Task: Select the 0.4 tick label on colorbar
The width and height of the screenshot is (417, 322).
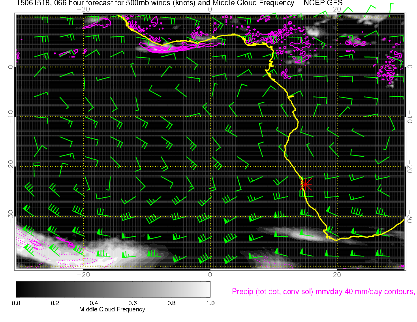Action: click(x=94, y=303)
